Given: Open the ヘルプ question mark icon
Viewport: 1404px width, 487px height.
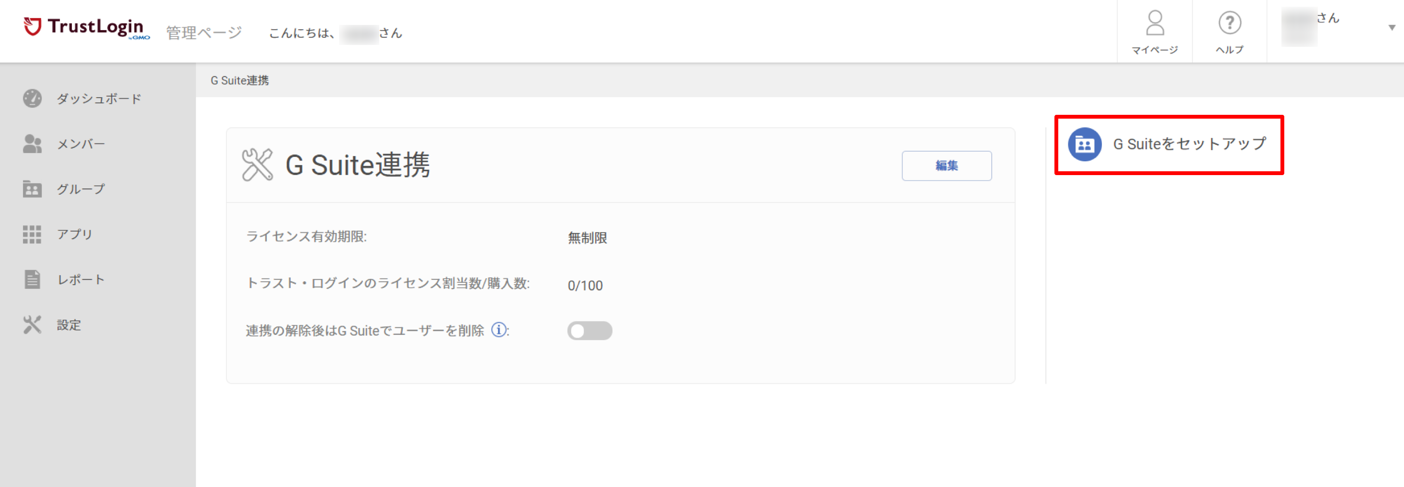Looking at the screenshot, I should (x=1230, y=23).
